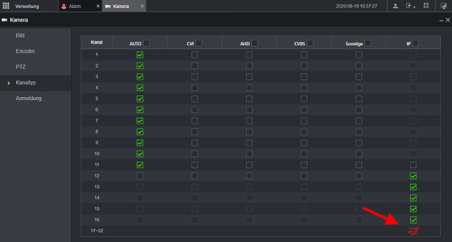Click the red checkmark for channels 17~32
Viewport: 452px width, 242px height.
point(414,231)
